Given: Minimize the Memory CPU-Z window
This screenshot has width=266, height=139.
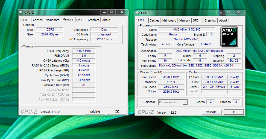Looking at the screenshot, I should tap(104, 12).
